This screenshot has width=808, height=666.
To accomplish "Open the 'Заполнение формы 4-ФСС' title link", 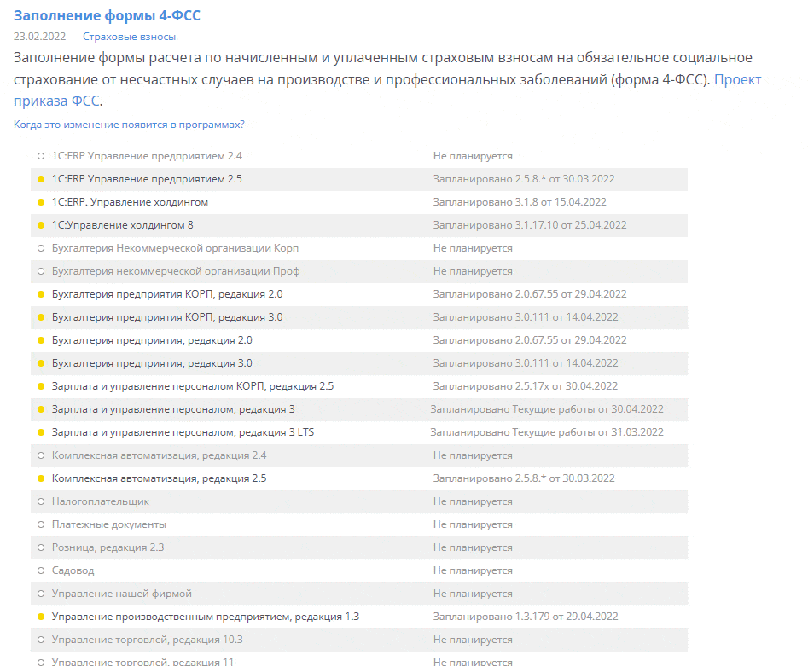I will 107,15.
